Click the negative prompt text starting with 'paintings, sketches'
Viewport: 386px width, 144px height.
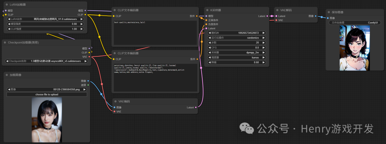click(x=149, y=69)
